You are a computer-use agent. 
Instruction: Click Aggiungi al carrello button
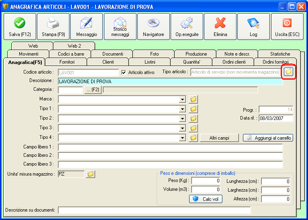268,138
